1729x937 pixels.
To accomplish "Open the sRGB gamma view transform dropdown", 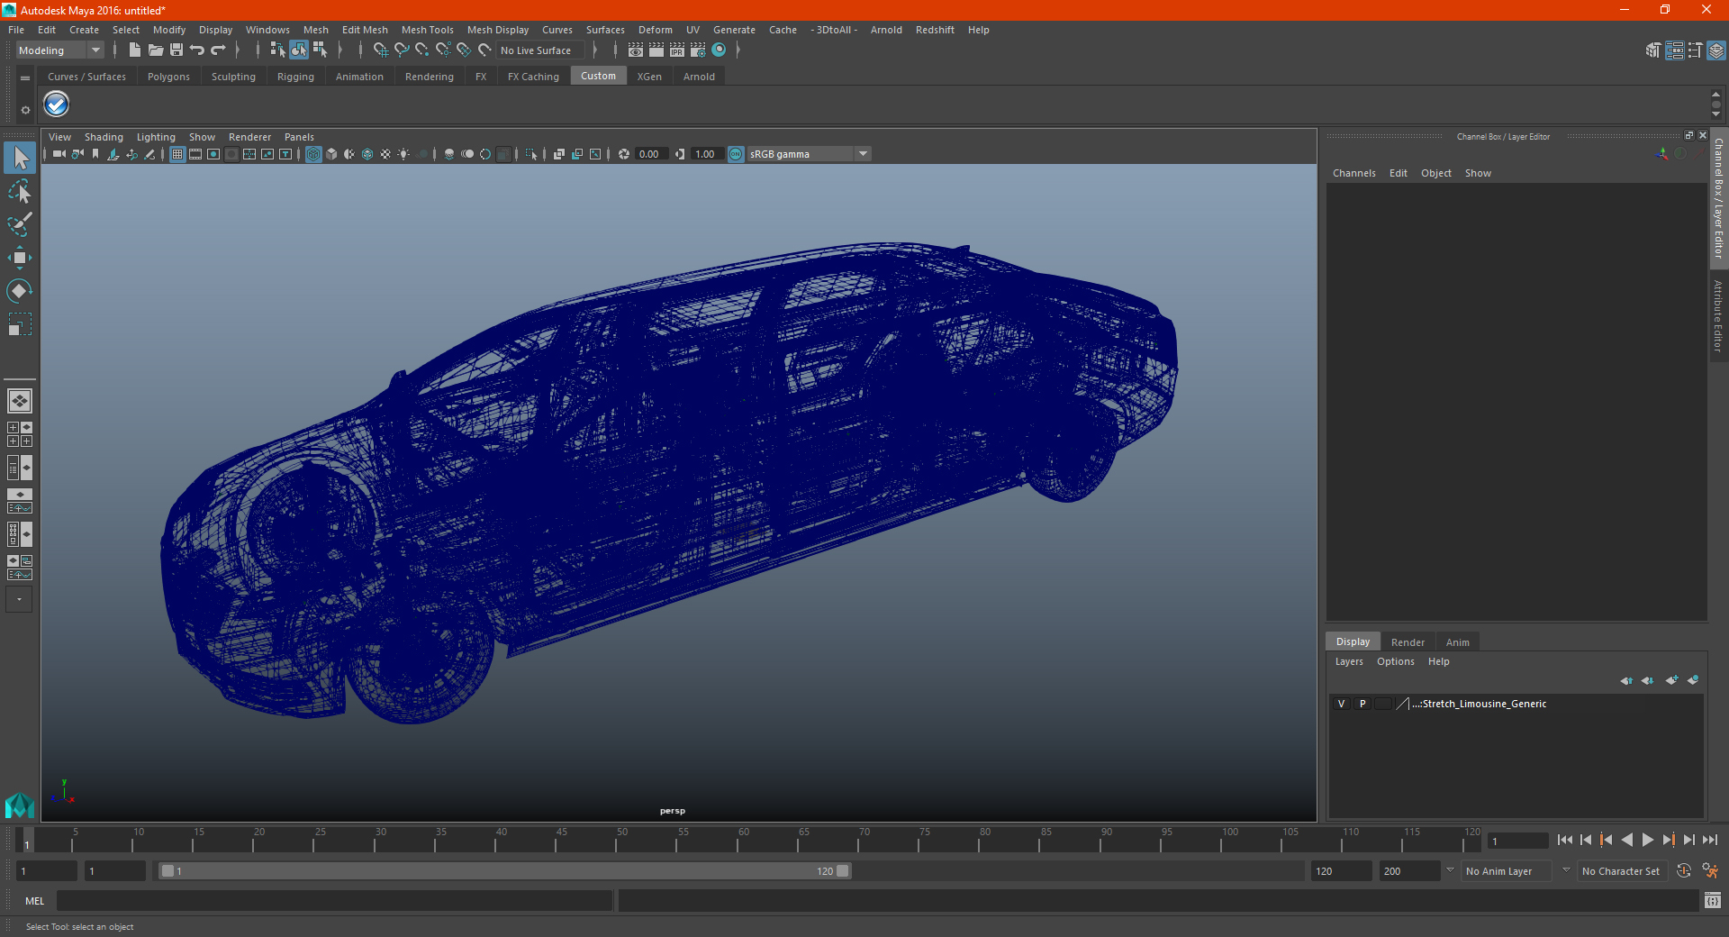I will click(x=809, y=154).
